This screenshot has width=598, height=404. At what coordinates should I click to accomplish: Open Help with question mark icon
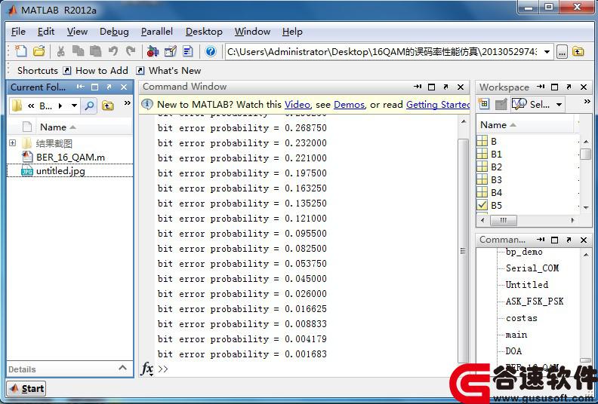211,51
